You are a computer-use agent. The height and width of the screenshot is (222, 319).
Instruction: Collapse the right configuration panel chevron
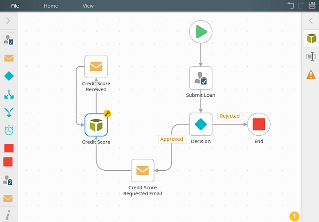coord(311,21)
